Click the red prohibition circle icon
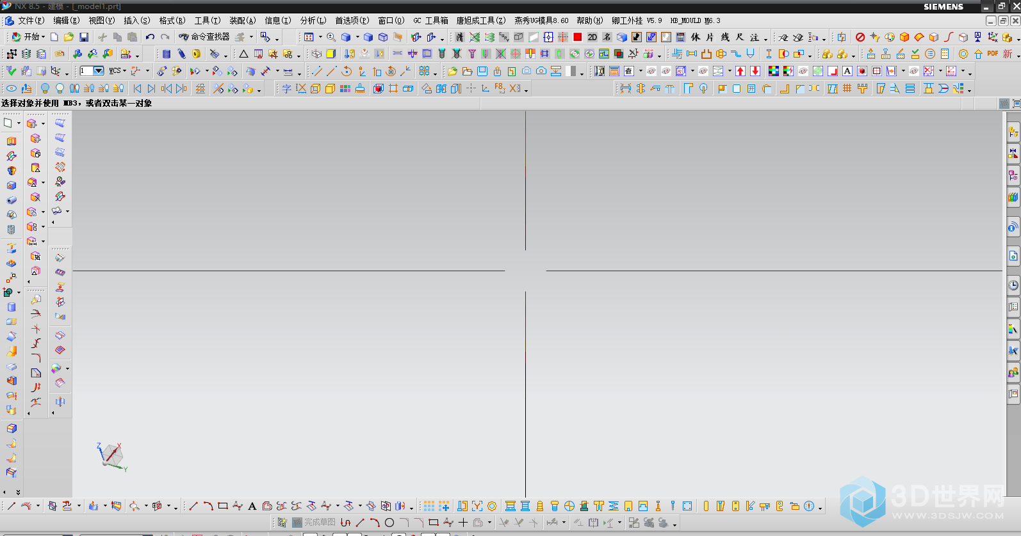 tap(860, 37)
